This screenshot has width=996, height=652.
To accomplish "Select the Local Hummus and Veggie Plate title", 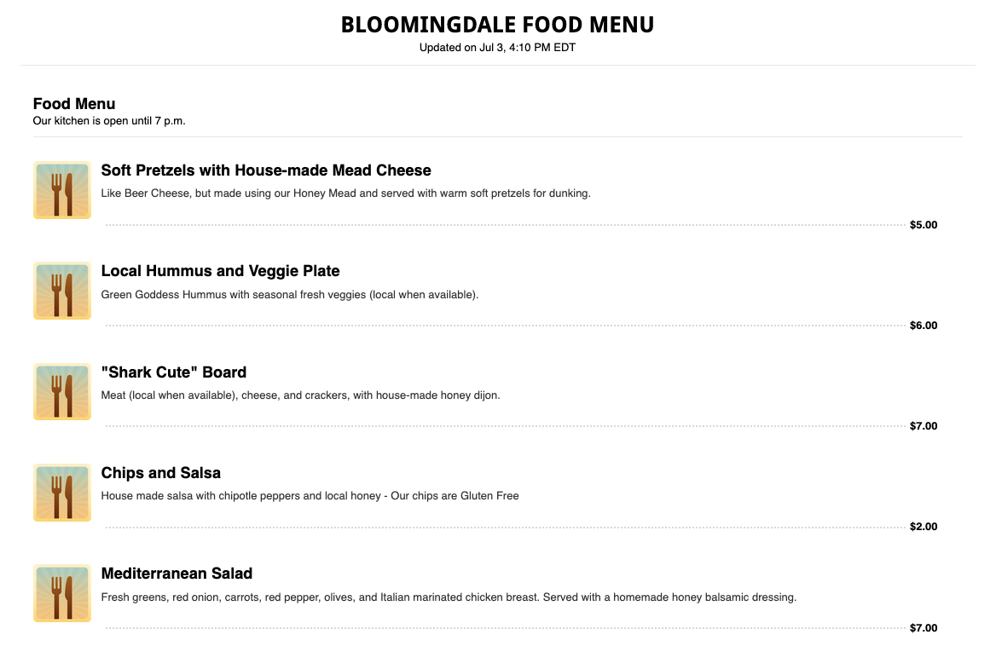I will [220, 271].
